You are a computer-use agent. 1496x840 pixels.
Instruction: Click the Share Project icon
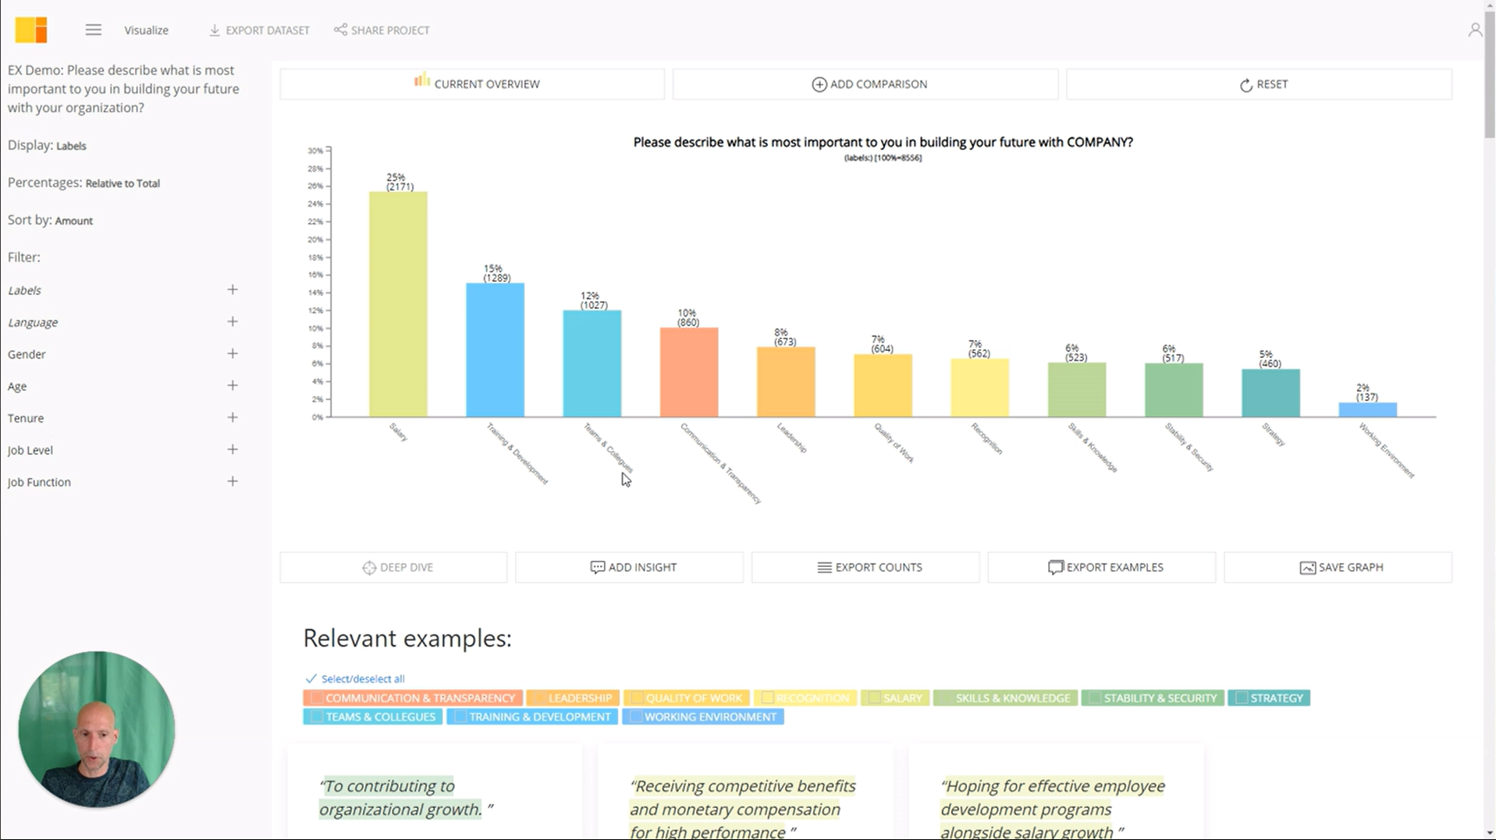(339, 30)
